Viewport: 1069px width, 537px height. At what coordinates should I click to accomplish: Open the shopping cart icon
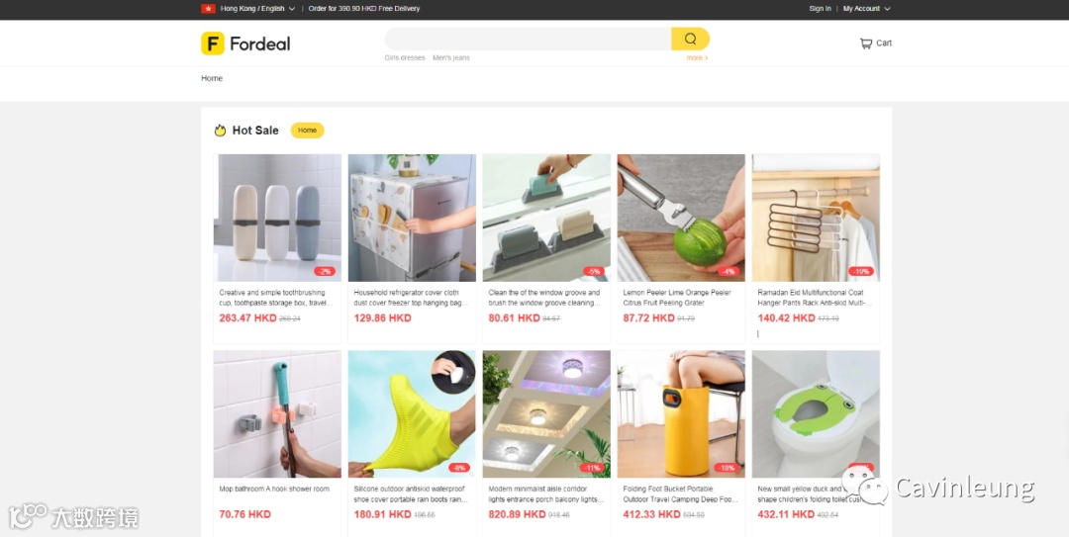[x=865, y=43]
